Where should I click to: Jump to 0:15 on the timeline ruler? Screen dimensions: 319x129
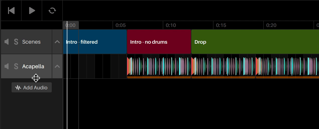pyautogui.click(x=221, y=25)
